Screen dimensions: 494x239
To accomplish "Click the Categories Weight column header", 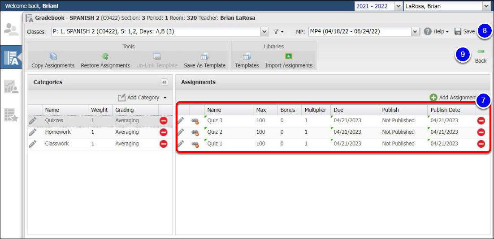I will pos(100,110).
